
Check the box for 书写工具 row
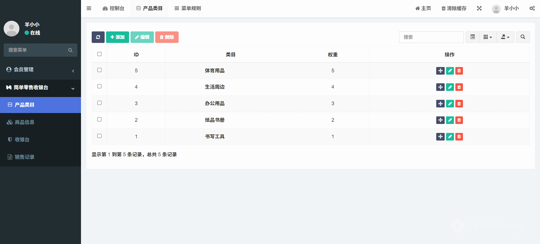tap(99, 136)
